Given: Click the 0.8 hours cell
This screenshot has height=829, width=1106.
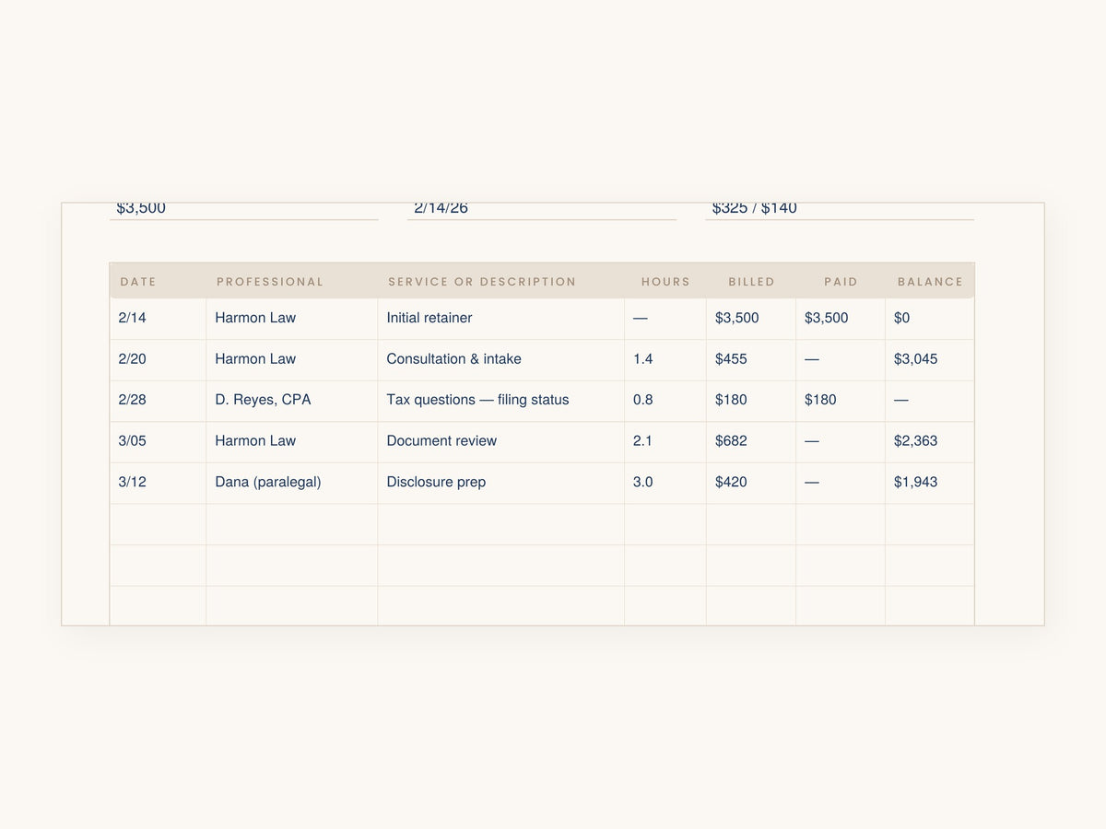Looking at the screenshot, I should point(665,401).
